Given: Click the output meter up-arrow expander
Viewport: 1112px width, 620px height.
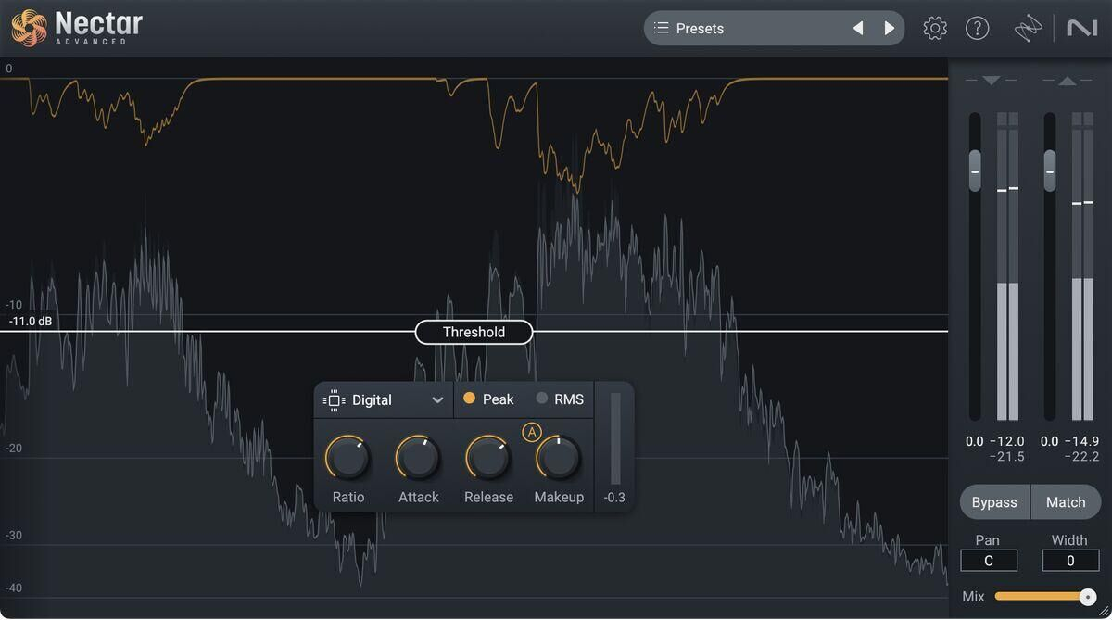Looking at the screenshot, I should pos(1068,81).
